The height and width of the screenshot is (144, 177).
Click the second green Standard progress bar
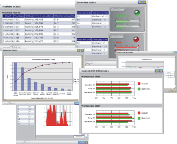tap(128, 26)
